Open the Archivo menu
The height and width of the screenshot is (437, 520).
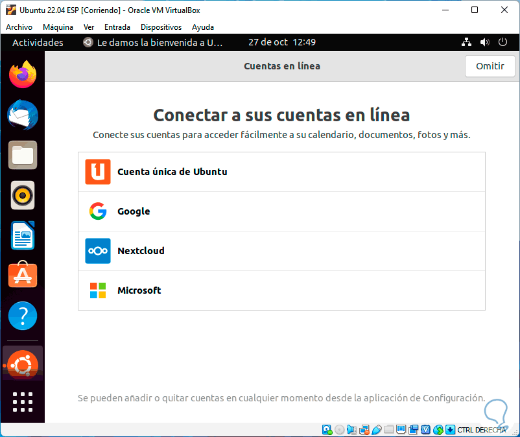[x=19, y=27]
